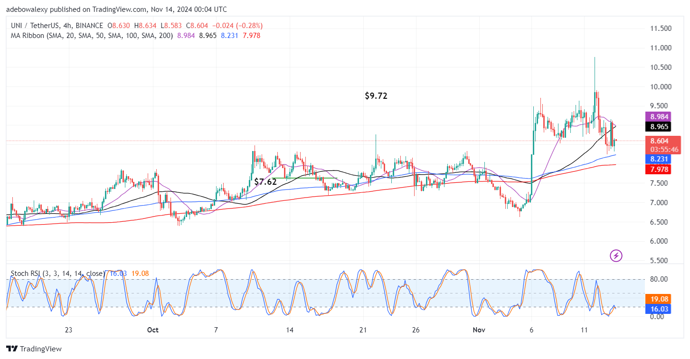Click the published by adebowalexy header text

point(116,9)
